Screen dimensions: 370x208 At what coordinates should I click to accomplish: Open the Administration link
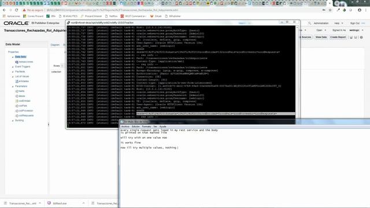[x=321, y=23]
